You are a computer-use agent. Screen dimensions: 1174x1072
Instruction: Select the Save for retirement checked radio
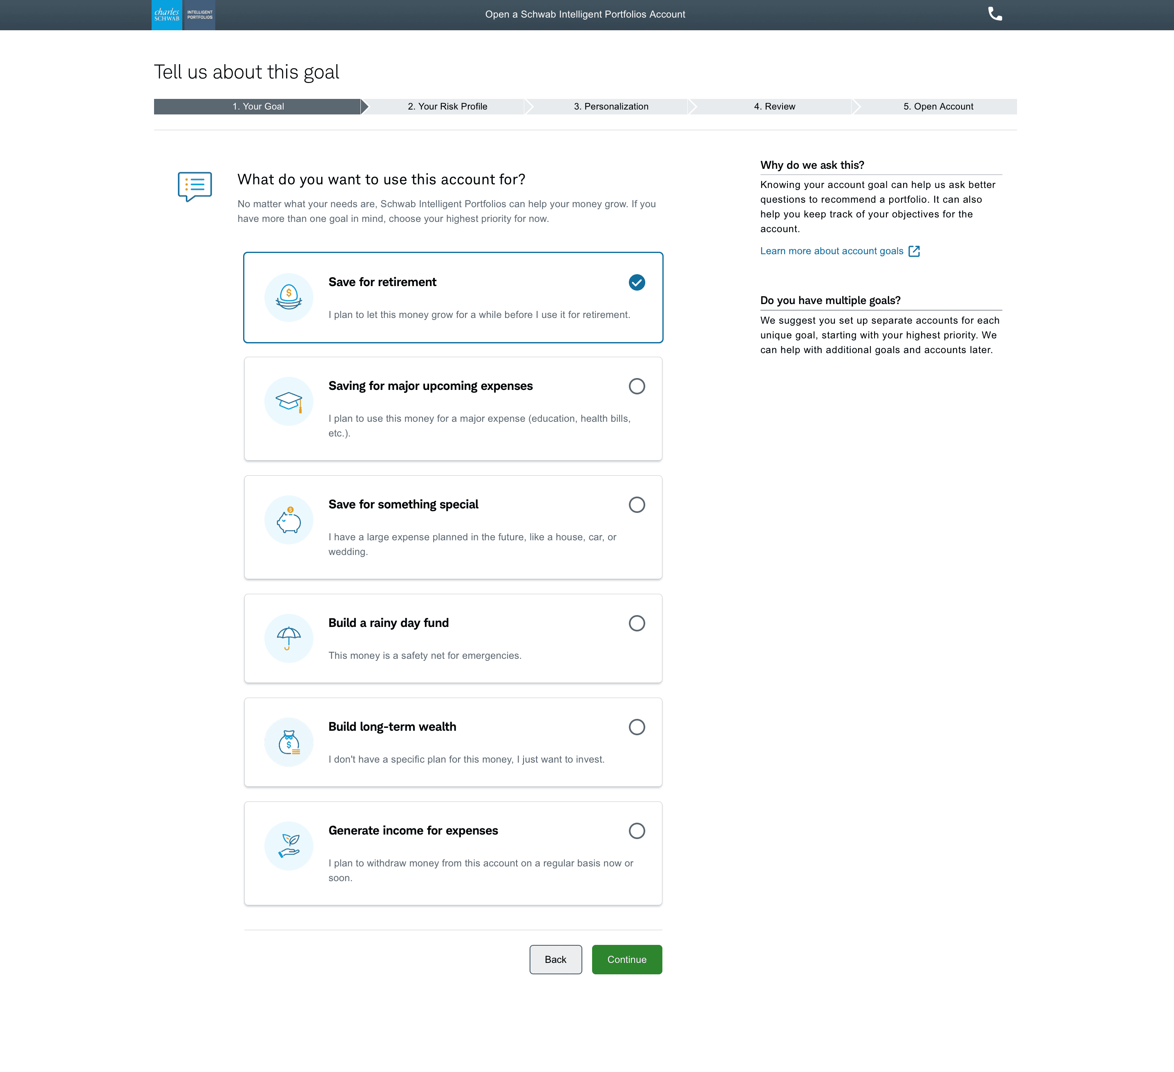click(637, 282)
